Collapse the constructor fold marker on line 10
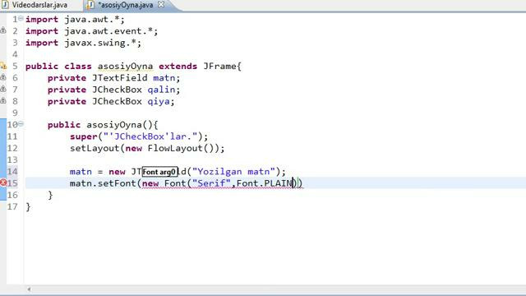 pyautogui.click(x=21, y=124)
